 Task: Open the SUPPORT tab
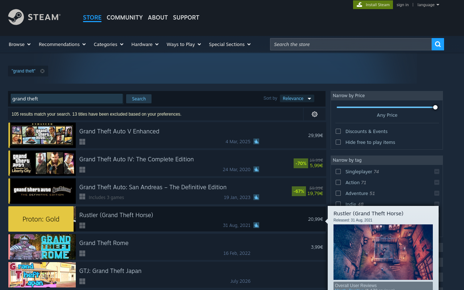[186, 17]
